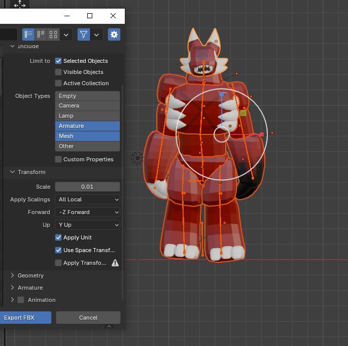348x346 pixels.
Task: Enable the Animation panel checkbox
Action: tap(21, 300)
